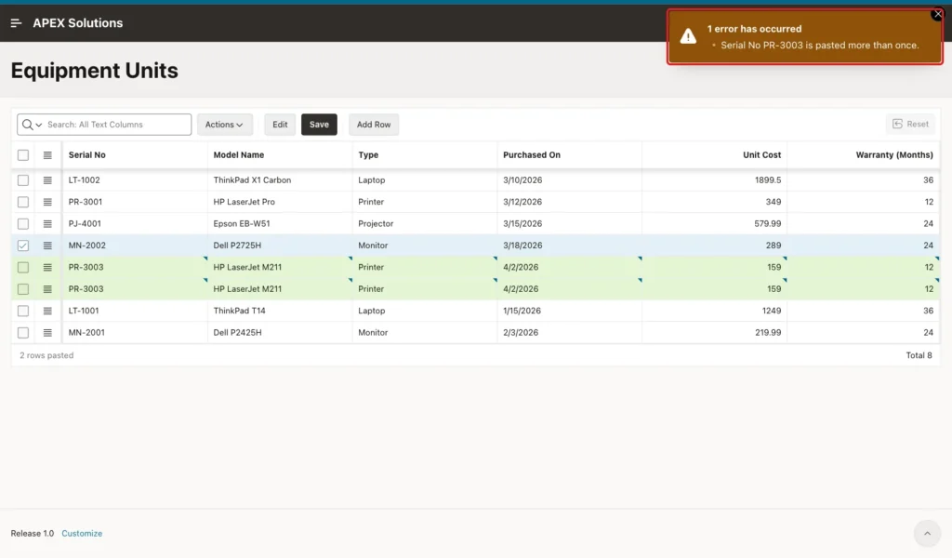Open row actions menu for MN-2001
The height and width of the screenshot is (558, 952).
tap(47, 333)
